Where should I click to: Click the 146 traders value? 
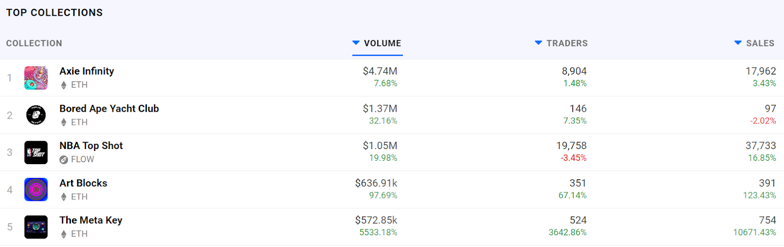coord(578,108)
